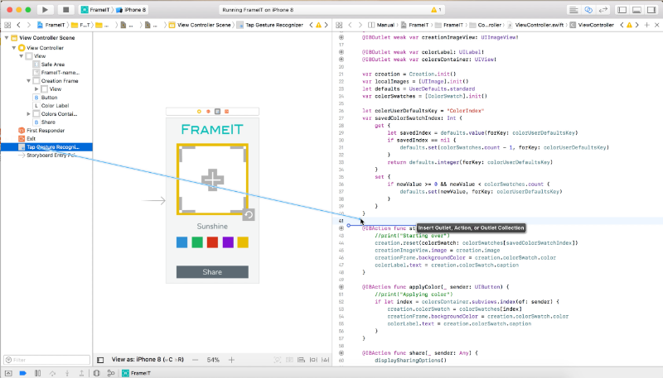Collapse the View Controller tree item
This screenshot has width=663, height=378.
(x=14, y=48)
